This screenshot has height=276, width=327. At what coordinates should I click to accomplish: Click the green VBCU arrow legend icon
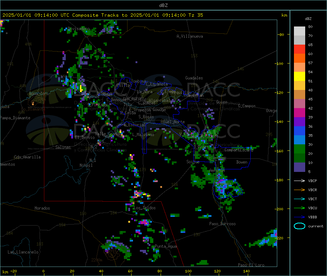click(x=299, y=208)
